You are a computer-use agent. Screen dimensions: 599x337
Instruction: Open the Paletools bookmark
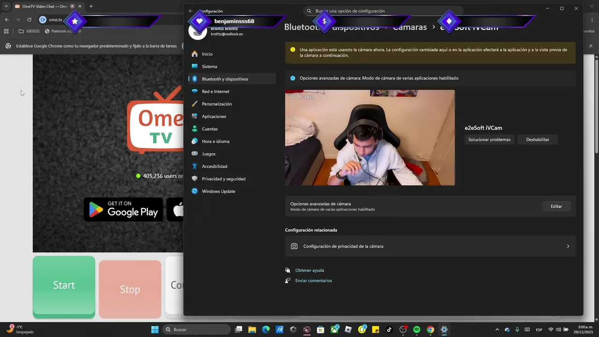pyautogui.click(x=63, y=31)
